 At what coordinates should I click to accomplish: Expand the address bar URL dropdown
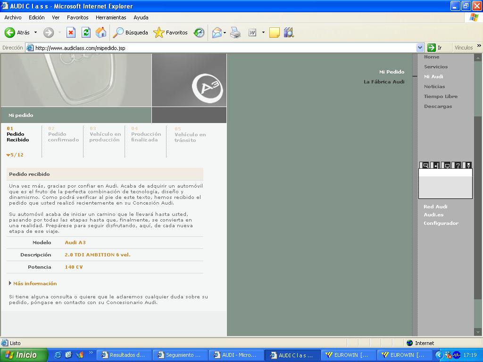coord(420,48)
